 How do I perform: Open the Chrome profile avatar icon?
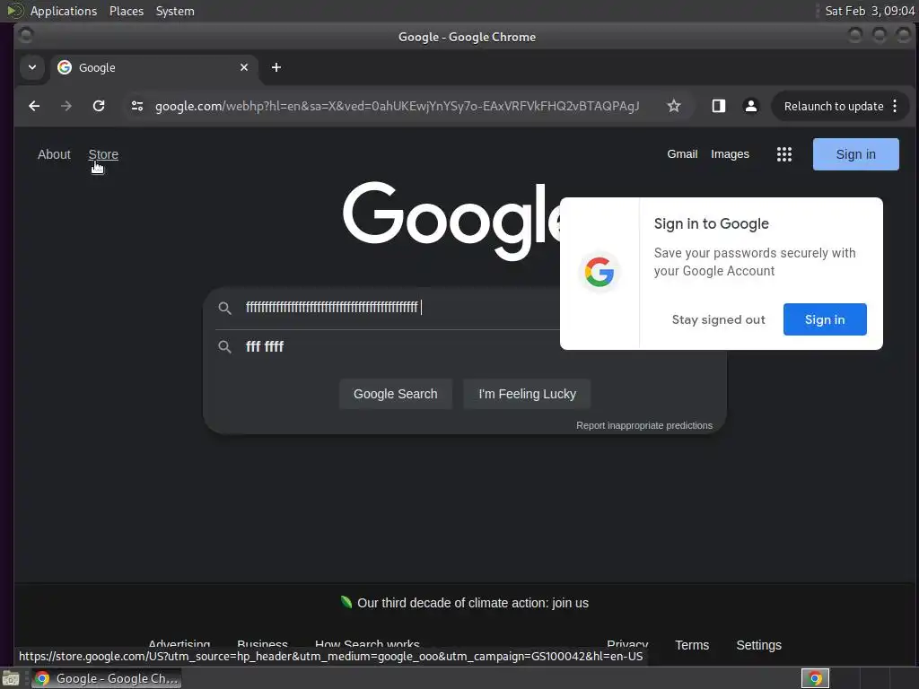point(750,106)
